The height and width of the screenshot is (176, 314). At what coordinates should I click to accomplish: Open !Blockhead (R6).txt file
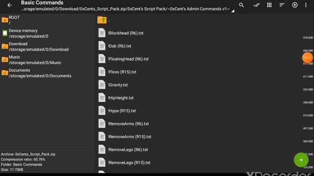coord(204,33)
